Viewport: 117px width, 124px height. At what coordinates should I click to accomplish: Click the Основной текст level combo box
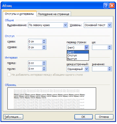click(98, 25)
